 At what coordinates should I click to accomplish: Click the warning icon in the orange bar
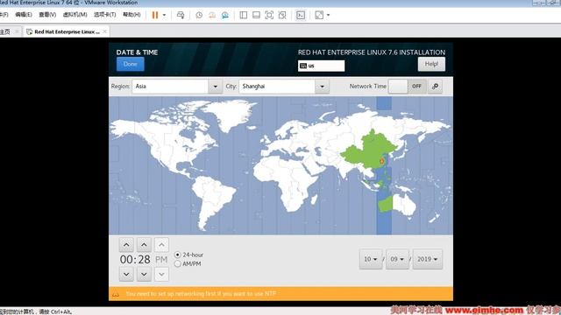click(x=116, y=294)
